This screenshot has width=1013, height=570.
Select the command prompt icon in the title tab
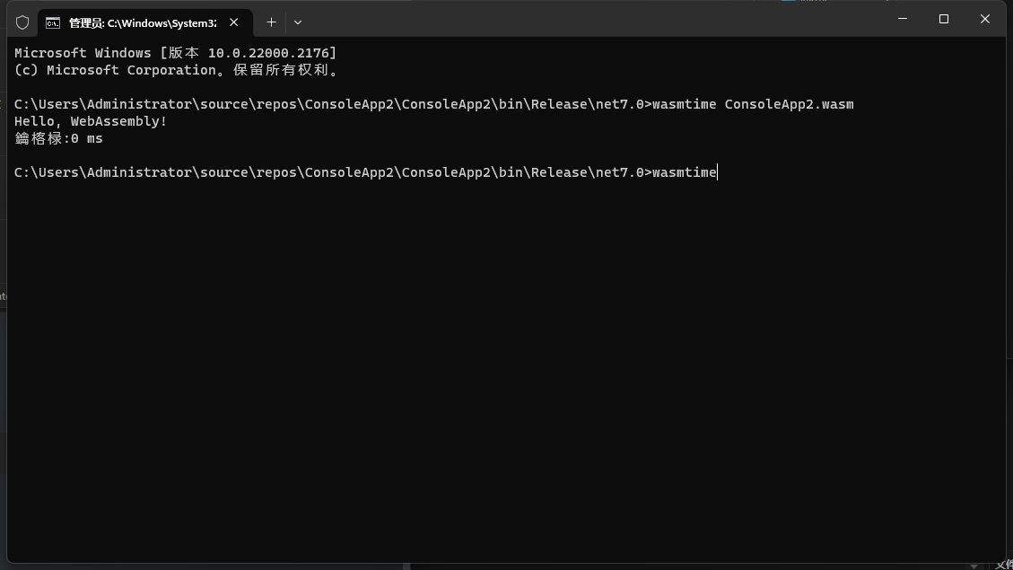point(52,22)
